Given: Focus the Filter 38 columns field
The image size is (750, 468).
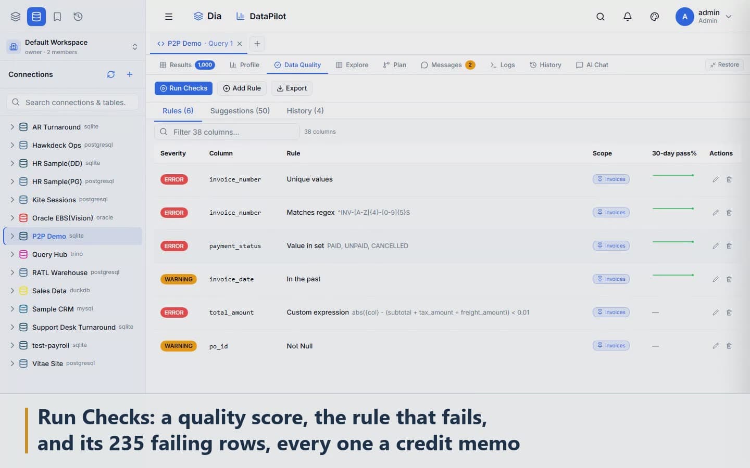Looking at the screenshot, I should [x=227, y=132].
